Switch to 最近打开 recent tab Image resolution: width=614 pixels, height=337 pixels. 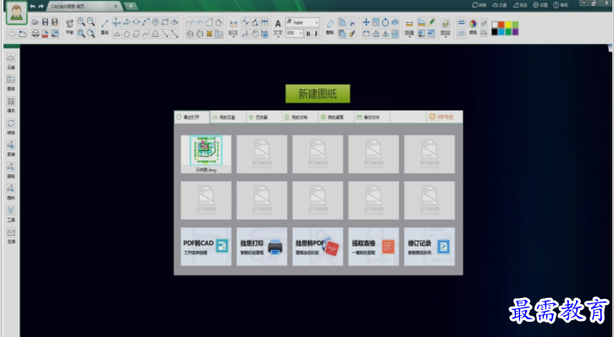192,117
